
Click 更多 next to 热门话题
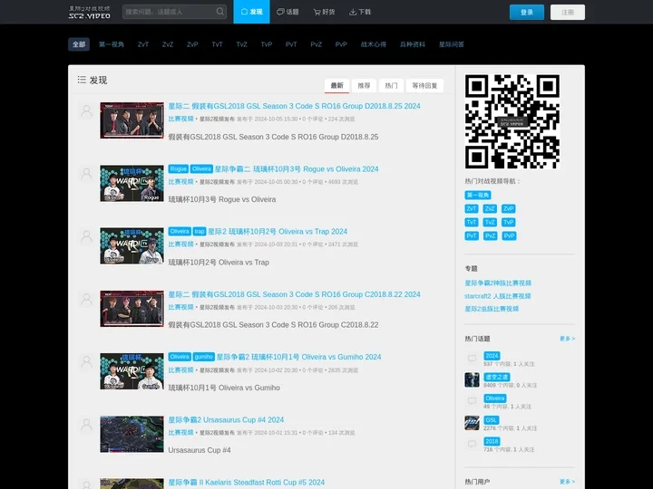(567, 339)
